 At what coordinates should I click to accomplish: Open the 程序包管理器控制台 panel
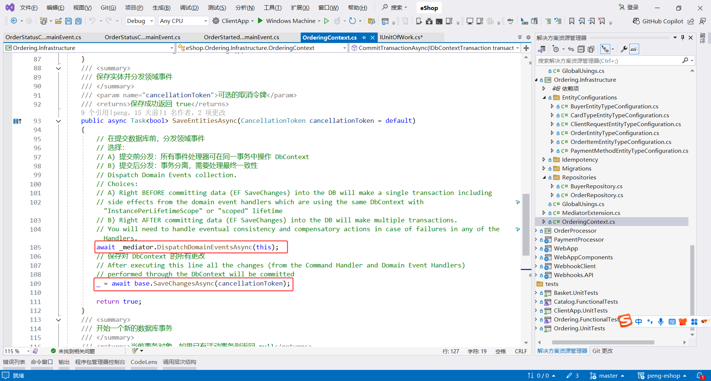(100, 362)
